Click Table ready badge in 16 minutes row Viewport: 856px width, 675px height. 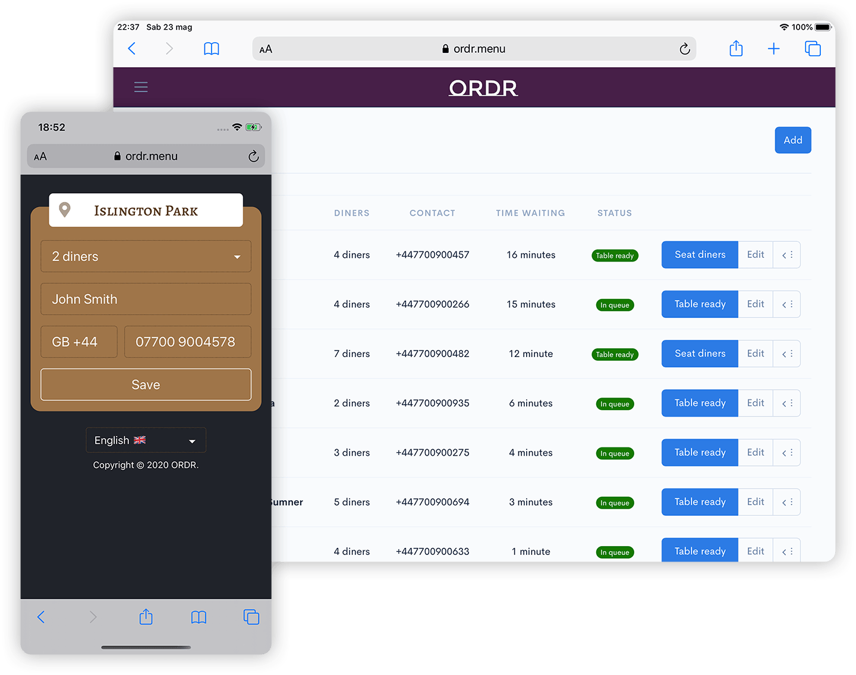pos(615,256)
